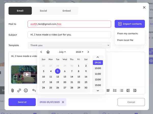The height and width of the screenshot is (114, 153).
Task: Go to previous month in calendar
Action: point(41,52)
